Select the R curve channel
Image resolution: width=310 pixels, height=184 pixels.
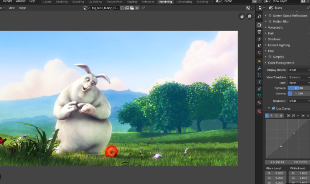272,116
